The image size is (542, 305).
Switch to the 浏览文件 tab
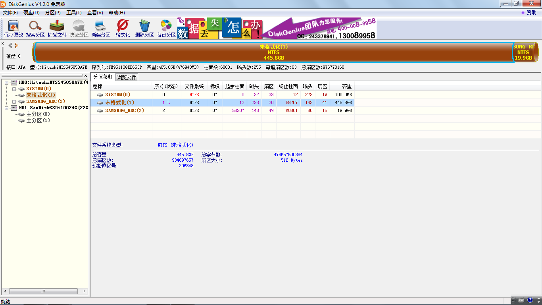tap(127, 77)
